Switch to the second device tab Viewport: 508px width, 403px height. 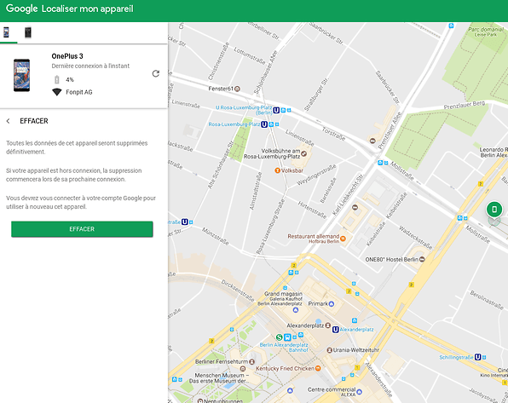pos(28,32)
